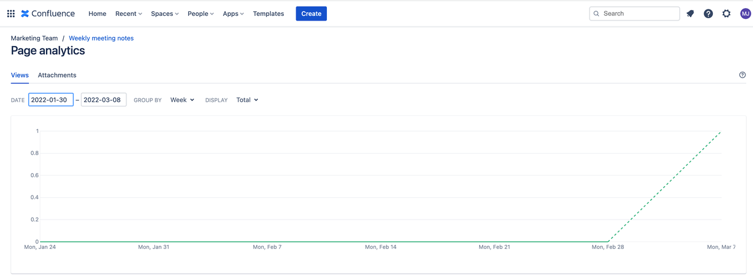
Task: Open the app switcher grid icon
Action: [x=11, y=14]
